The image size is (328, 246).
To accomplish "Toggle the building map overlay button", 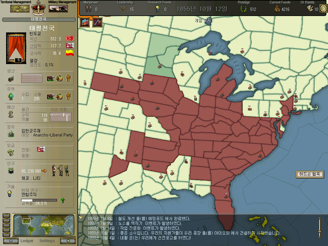I will point(85,22).
